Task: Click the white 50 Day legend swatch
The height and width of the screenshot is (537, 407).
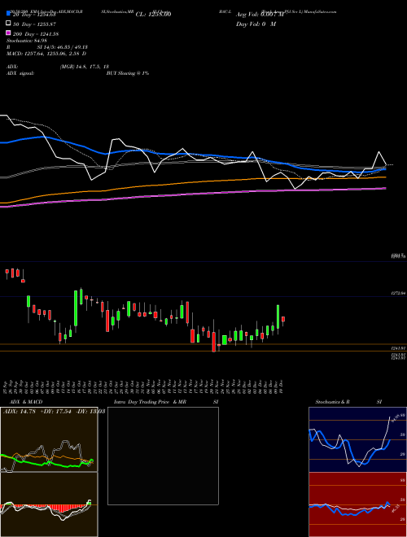Action: coord(8,24)
